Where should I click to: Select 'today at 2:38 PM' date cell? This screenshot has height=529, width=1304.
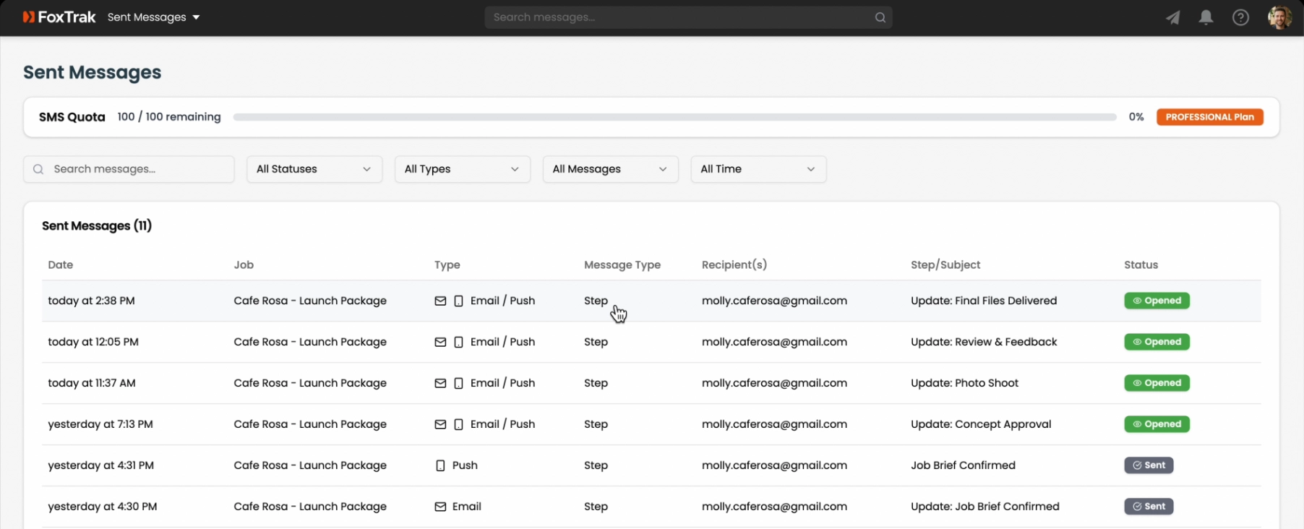click(91, 301)
